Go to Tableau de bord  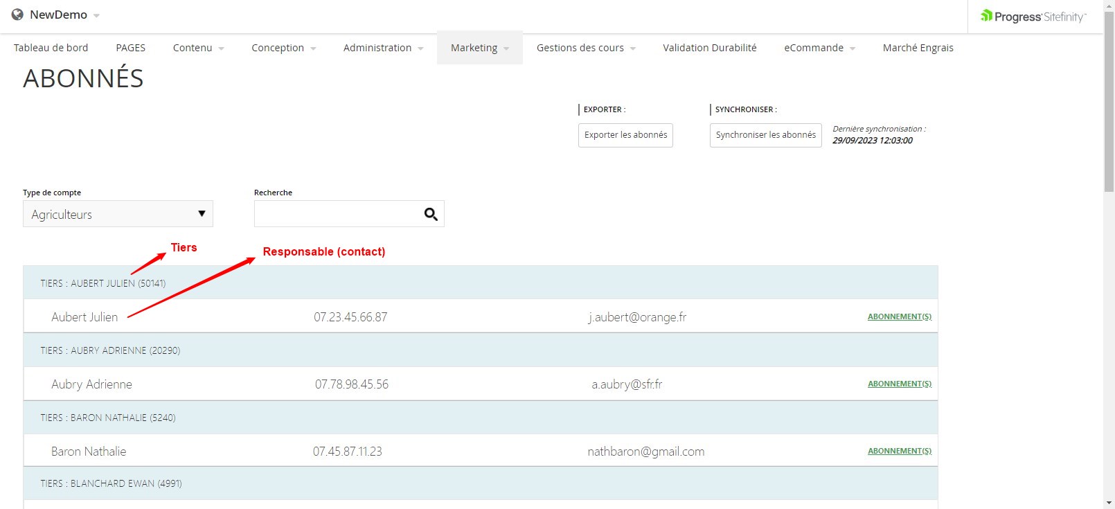[x=51, y=48]
